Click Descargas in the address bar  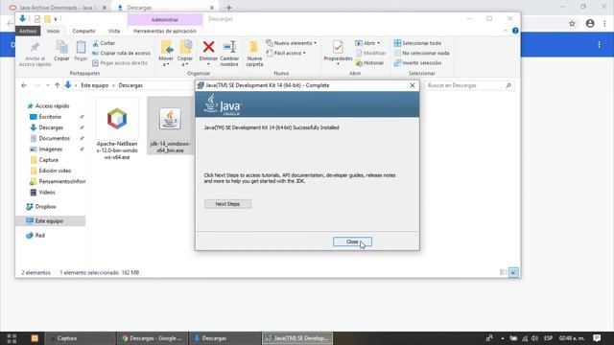pos(130,85)
